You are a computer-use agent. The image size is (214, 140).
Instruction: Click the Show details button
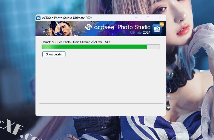click(54, 54)
